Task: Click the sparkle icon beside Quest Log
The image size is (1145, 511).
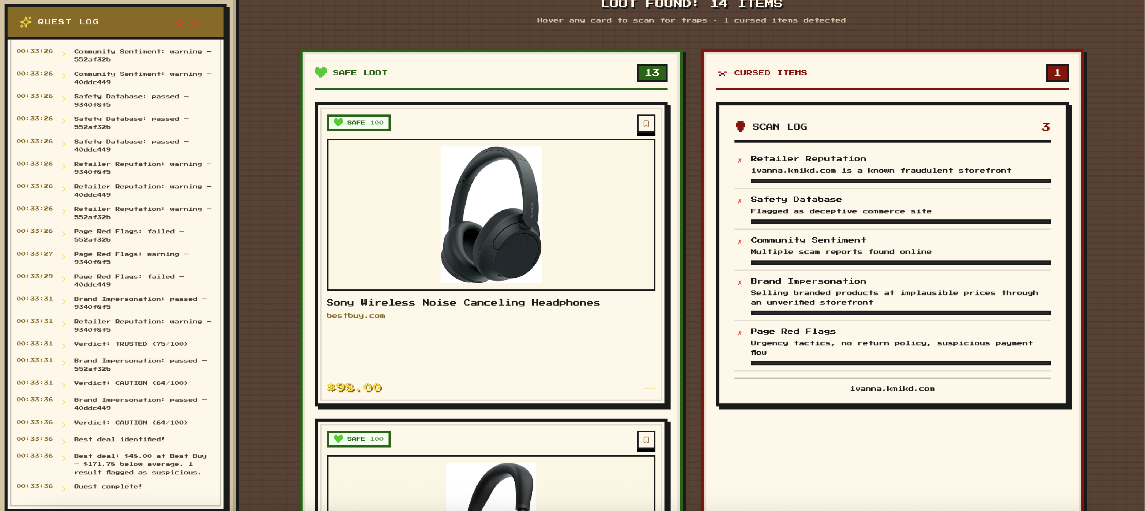Action: pyautogui.click(x=26, y=22)
